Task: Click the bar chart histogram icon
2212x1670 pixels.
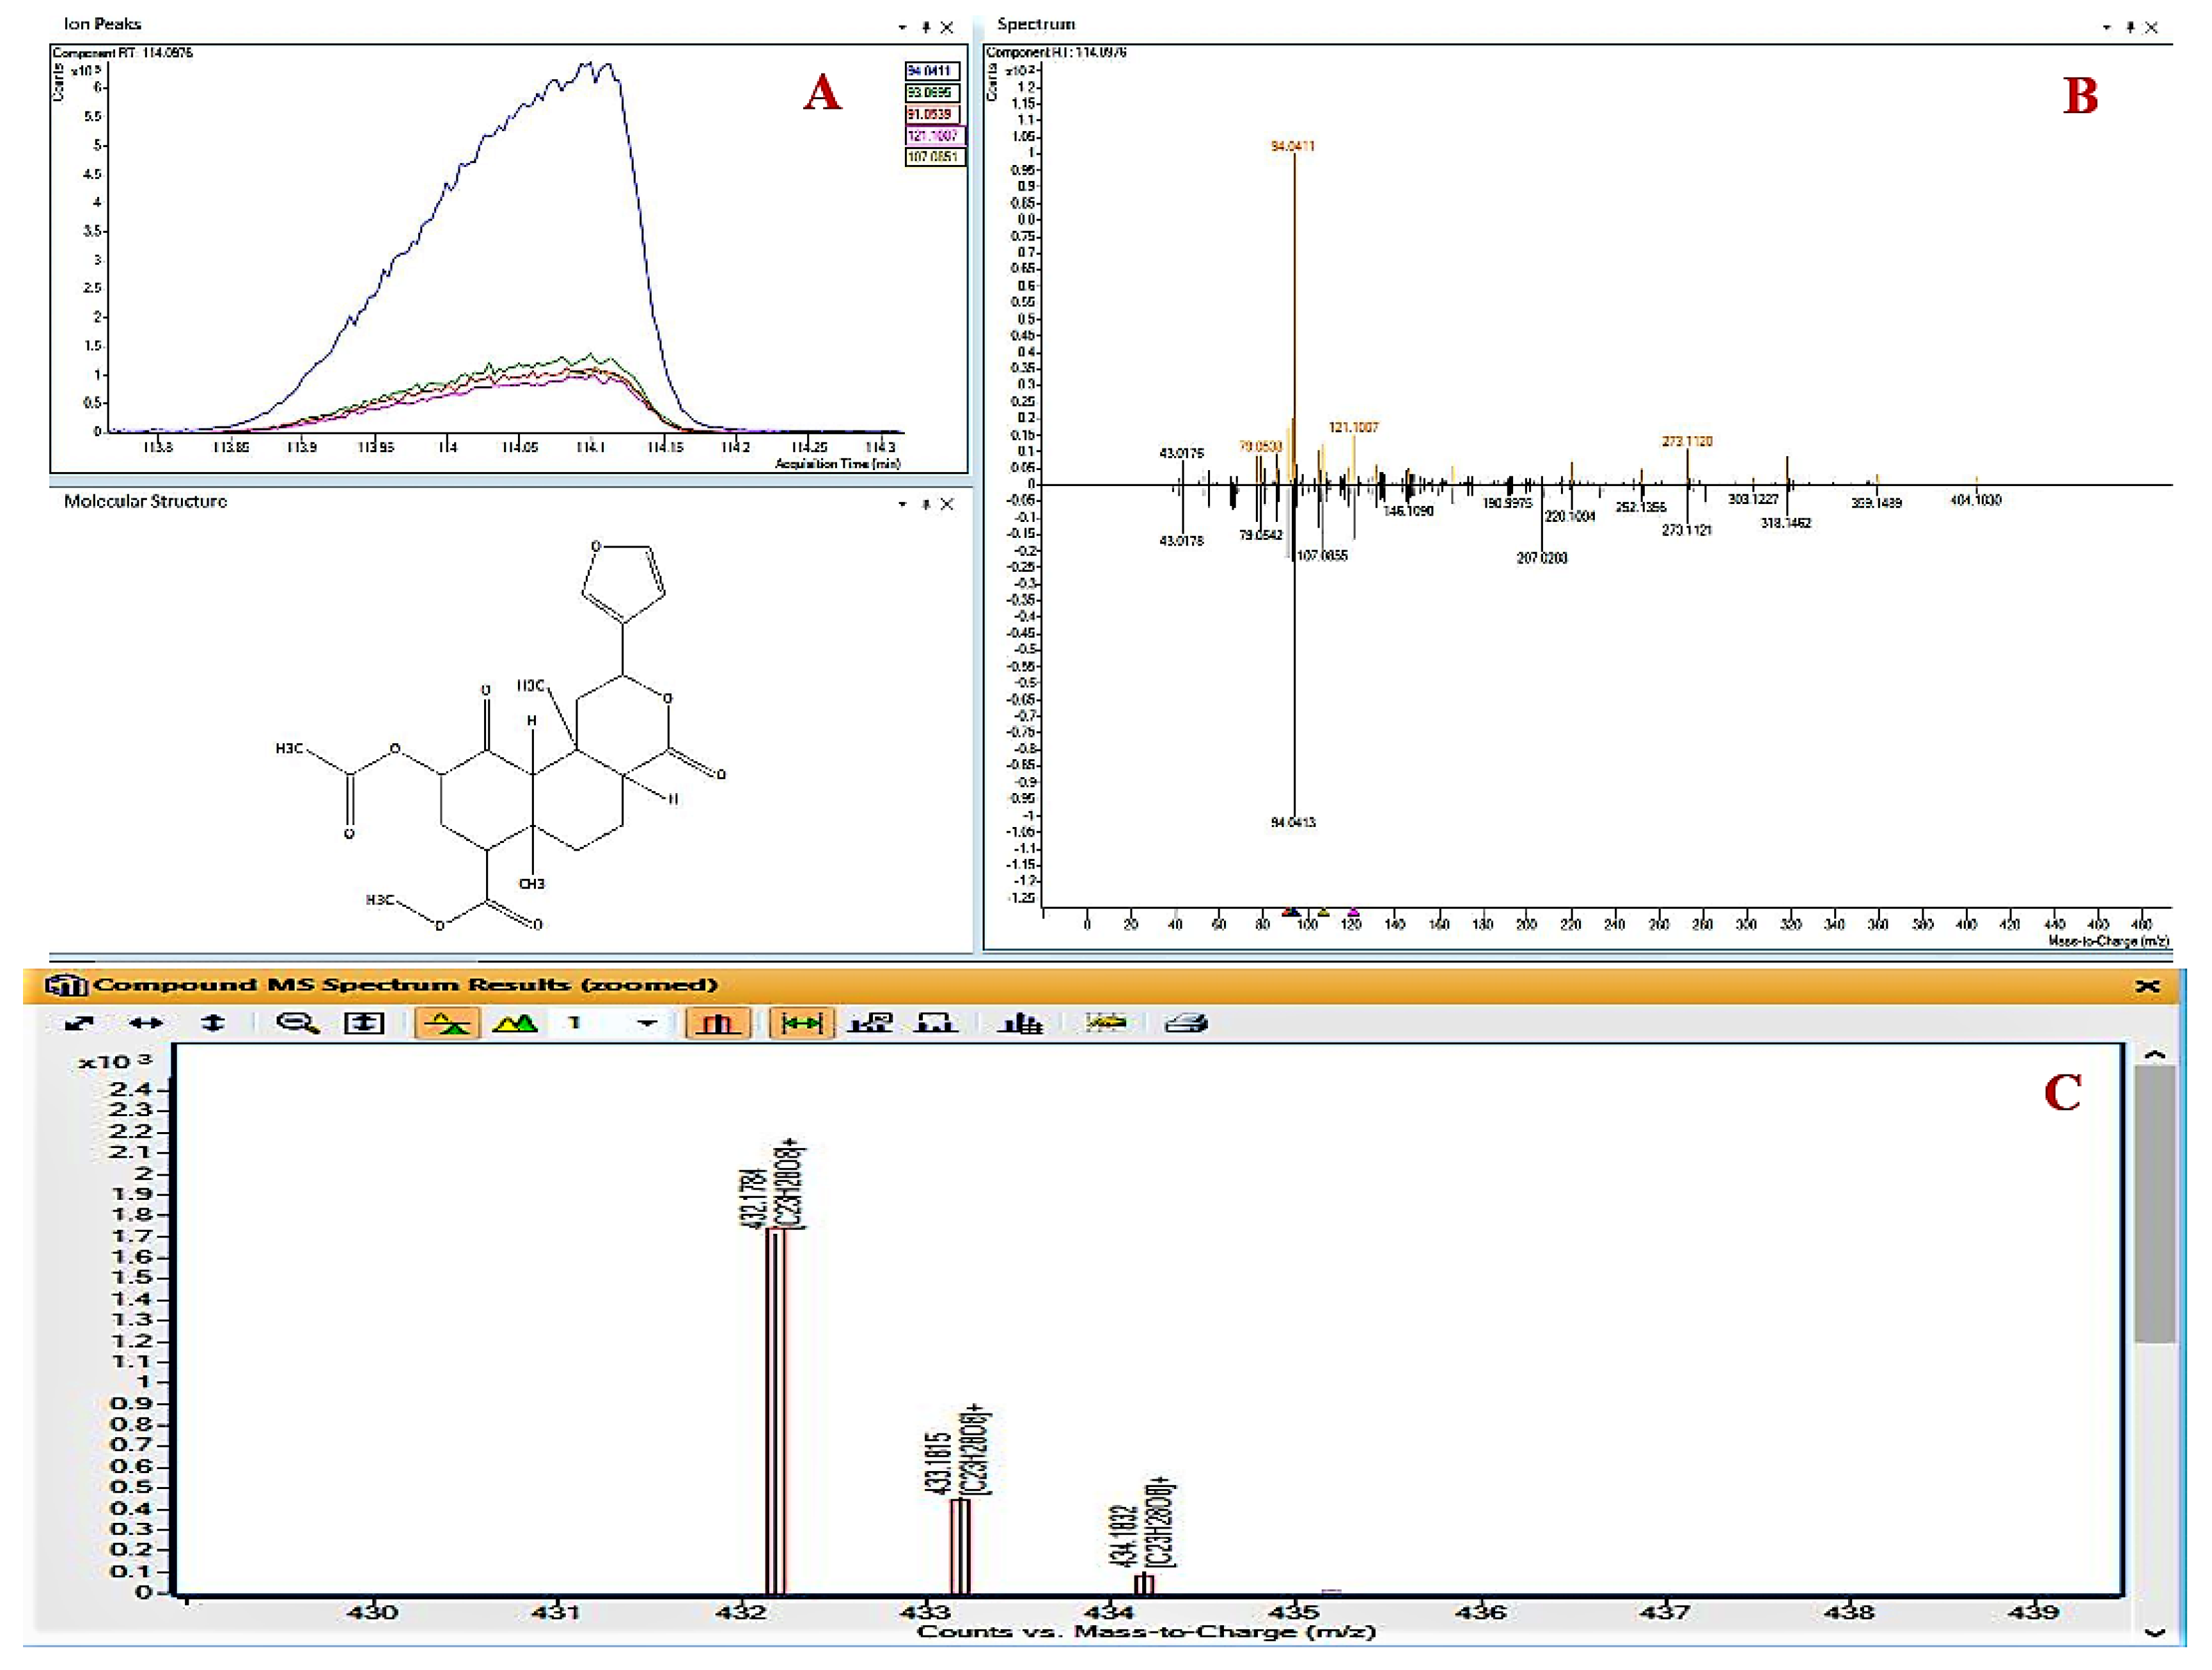Action: click(x=1020, y=1023)
